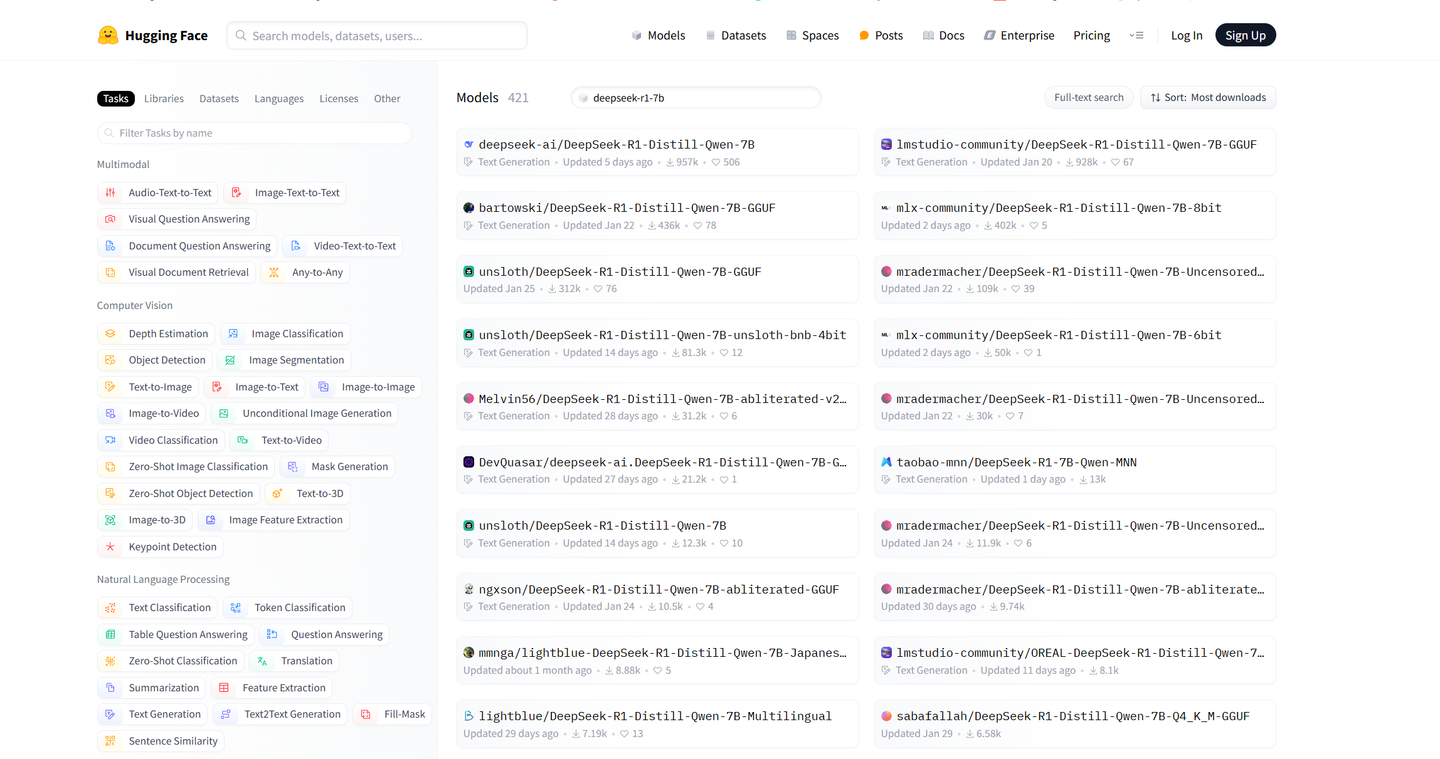Open Posts in the top navigation

(x=881, y=35)
